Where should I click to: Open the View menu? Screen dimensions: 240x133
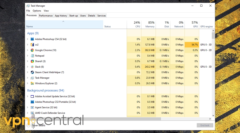click(x=46, y=11)
